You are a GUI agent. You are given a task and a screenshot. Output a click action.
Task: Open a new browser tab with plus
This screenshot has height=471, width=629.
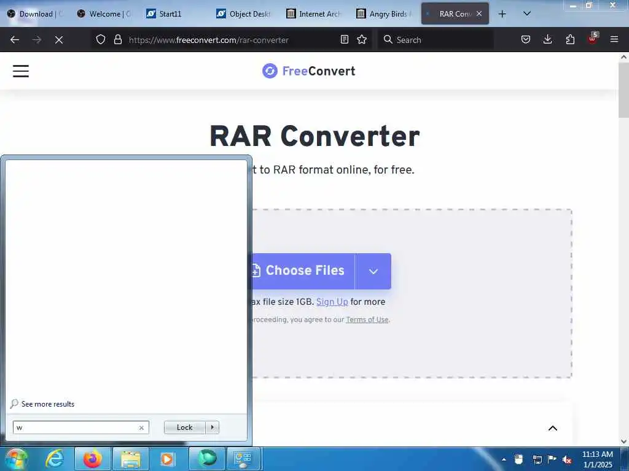(x=502, y=14)
